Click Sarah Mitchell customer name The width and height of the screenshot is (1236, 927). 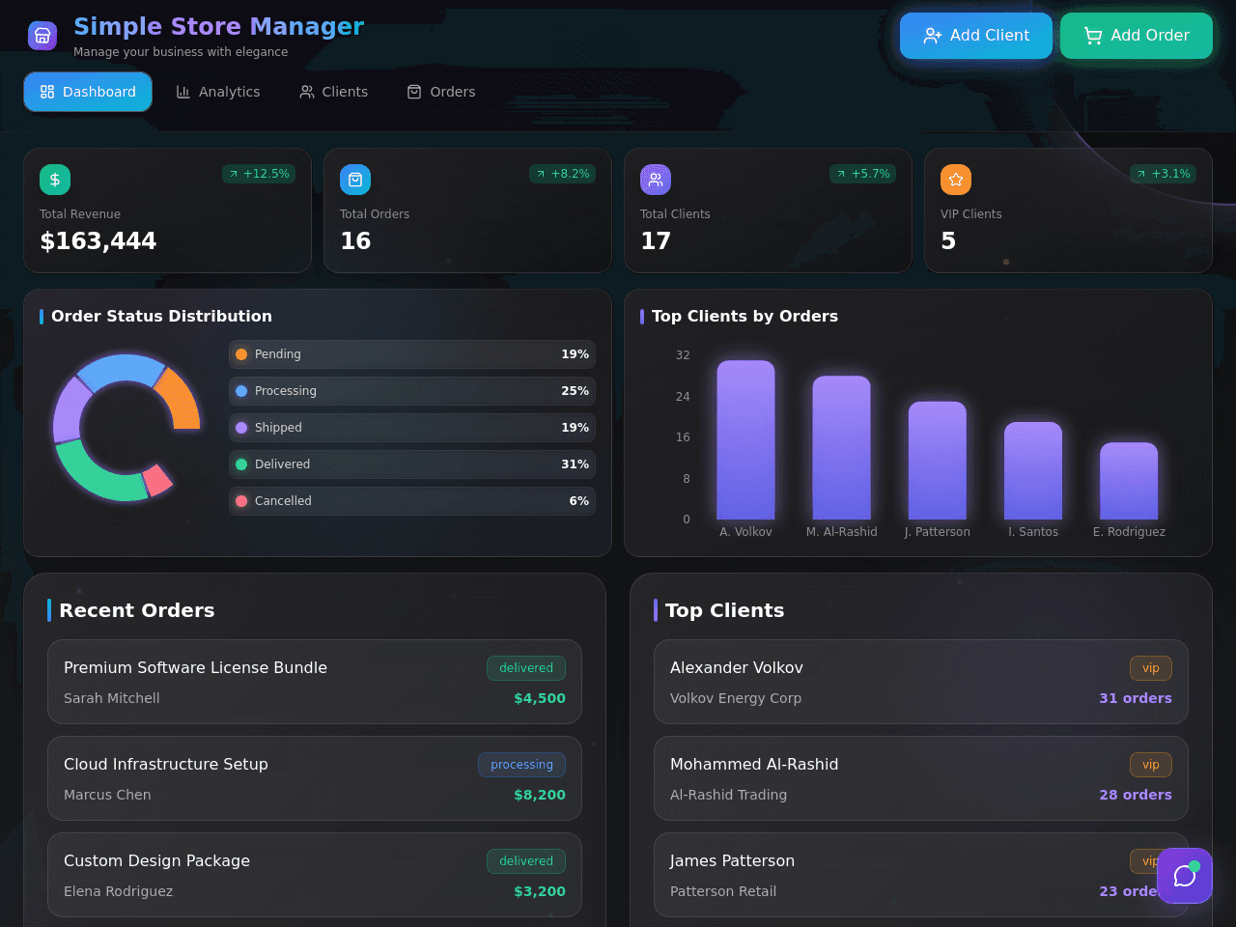coord(112,698)
